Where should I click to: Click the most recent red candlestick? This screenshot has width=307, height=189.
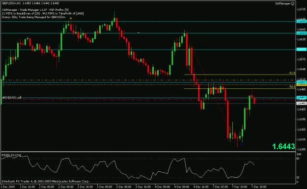click(254, 101)
